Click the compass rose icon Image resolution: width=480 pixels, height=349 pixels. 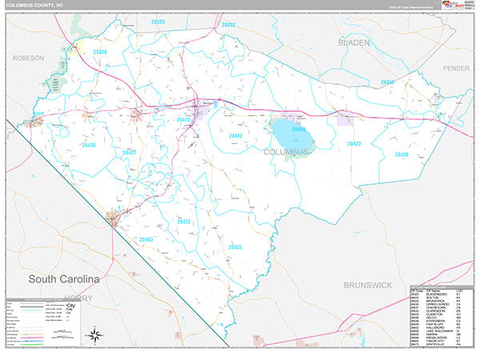pyautogui.click(x=94, y=334)
